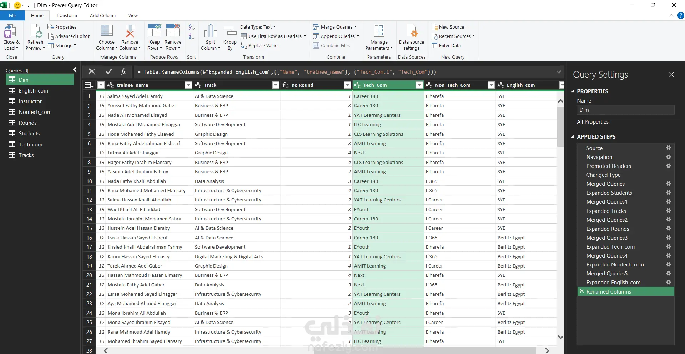Screen dimensions: 685x354
Task: Select the English_com query
Action: (40, 91)
